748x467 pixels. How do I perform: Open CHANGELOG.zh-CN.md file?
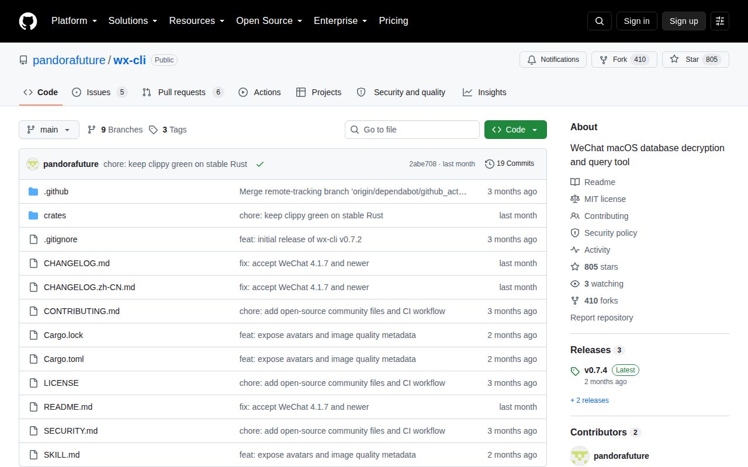pos(89,287)
